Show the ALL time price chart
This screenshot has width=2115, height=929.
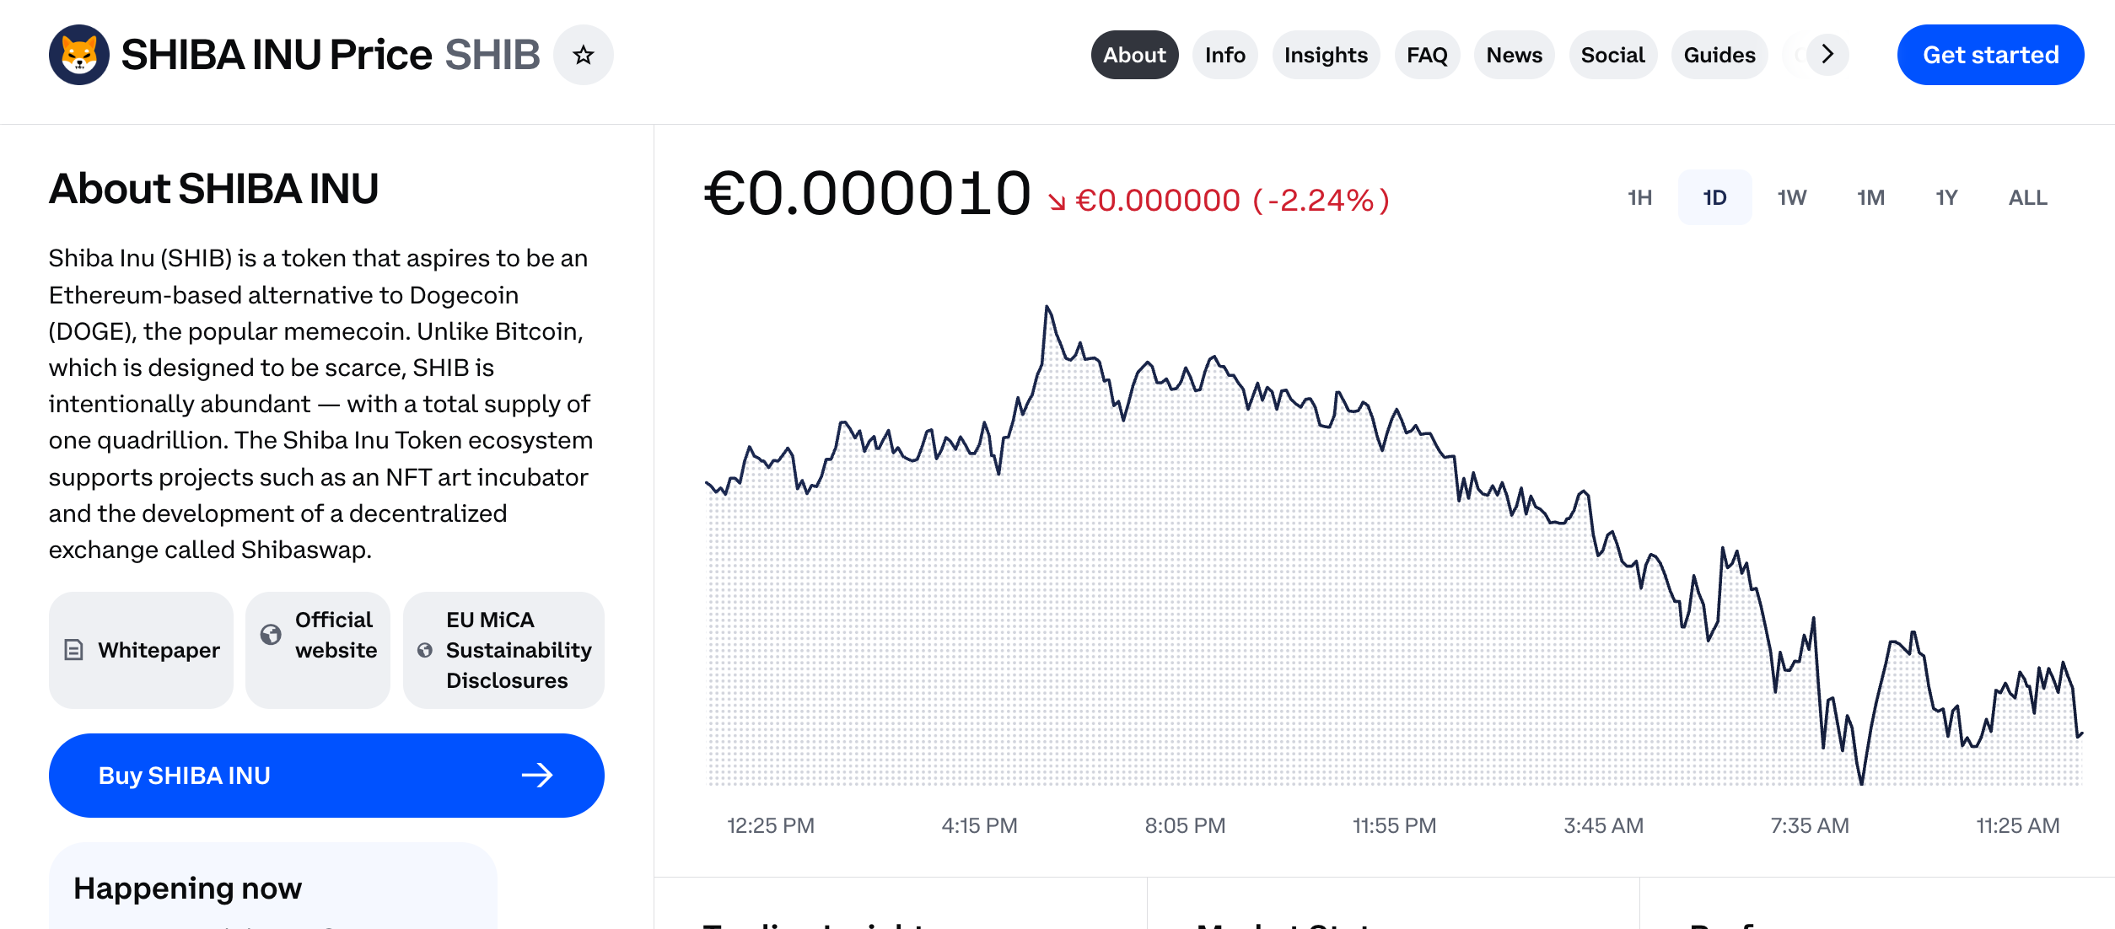pyautogui.click(x=2027, y=197)
